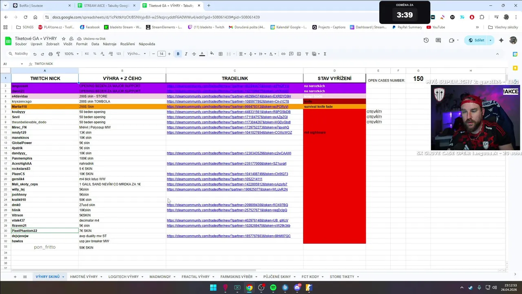Collapse the toolbar with the chevron

click(497, 54)
